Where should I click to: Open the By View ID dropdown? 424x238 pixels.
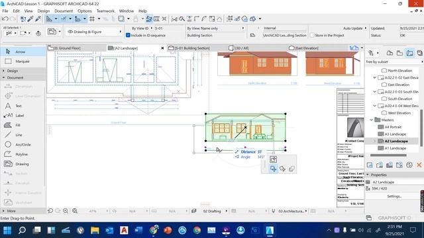tap(142, 28)
